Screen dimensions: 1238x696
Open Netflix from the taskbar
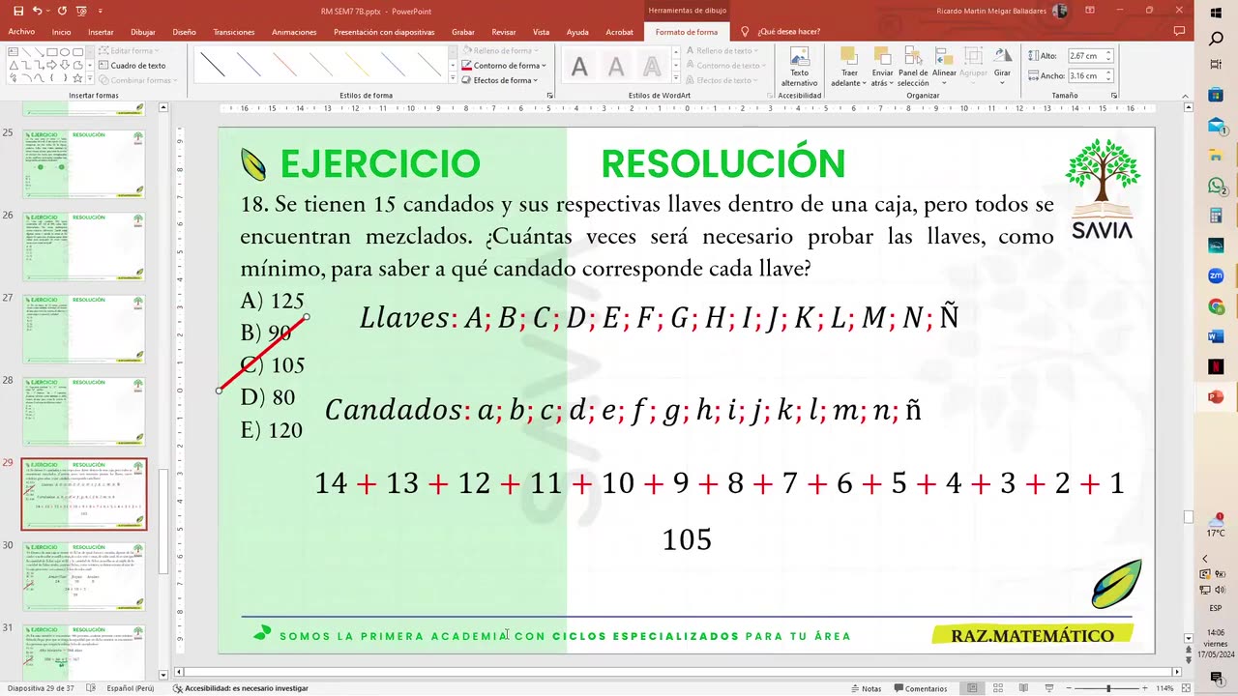[1216, 366]
